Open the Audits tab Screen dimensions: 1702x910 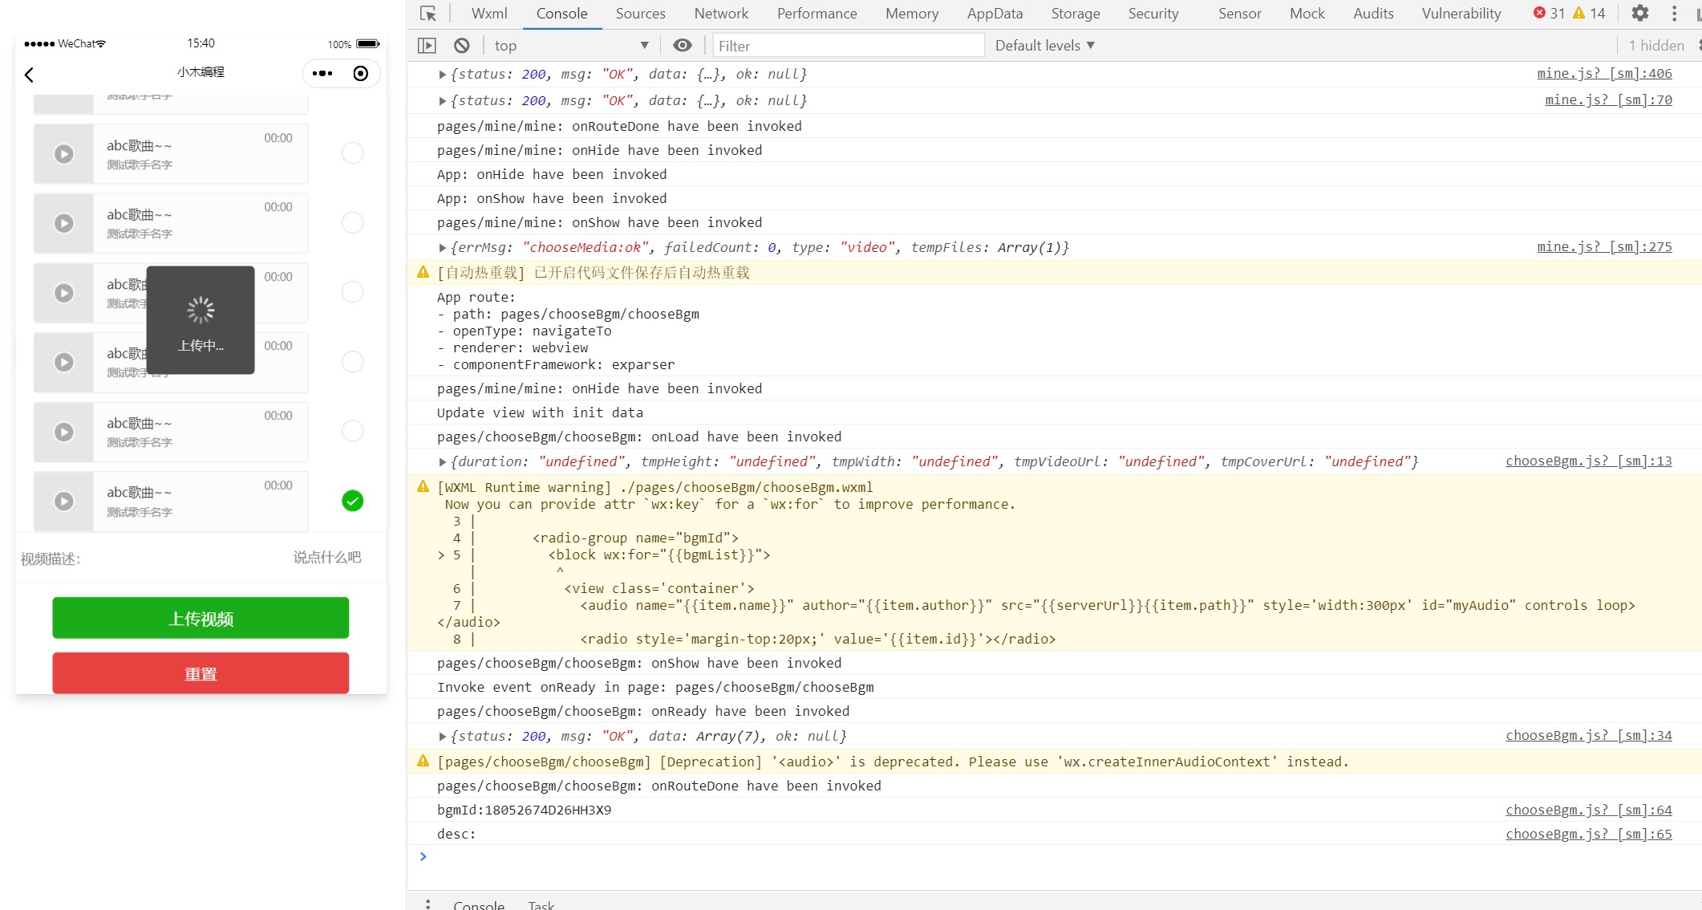point(1373,14)
